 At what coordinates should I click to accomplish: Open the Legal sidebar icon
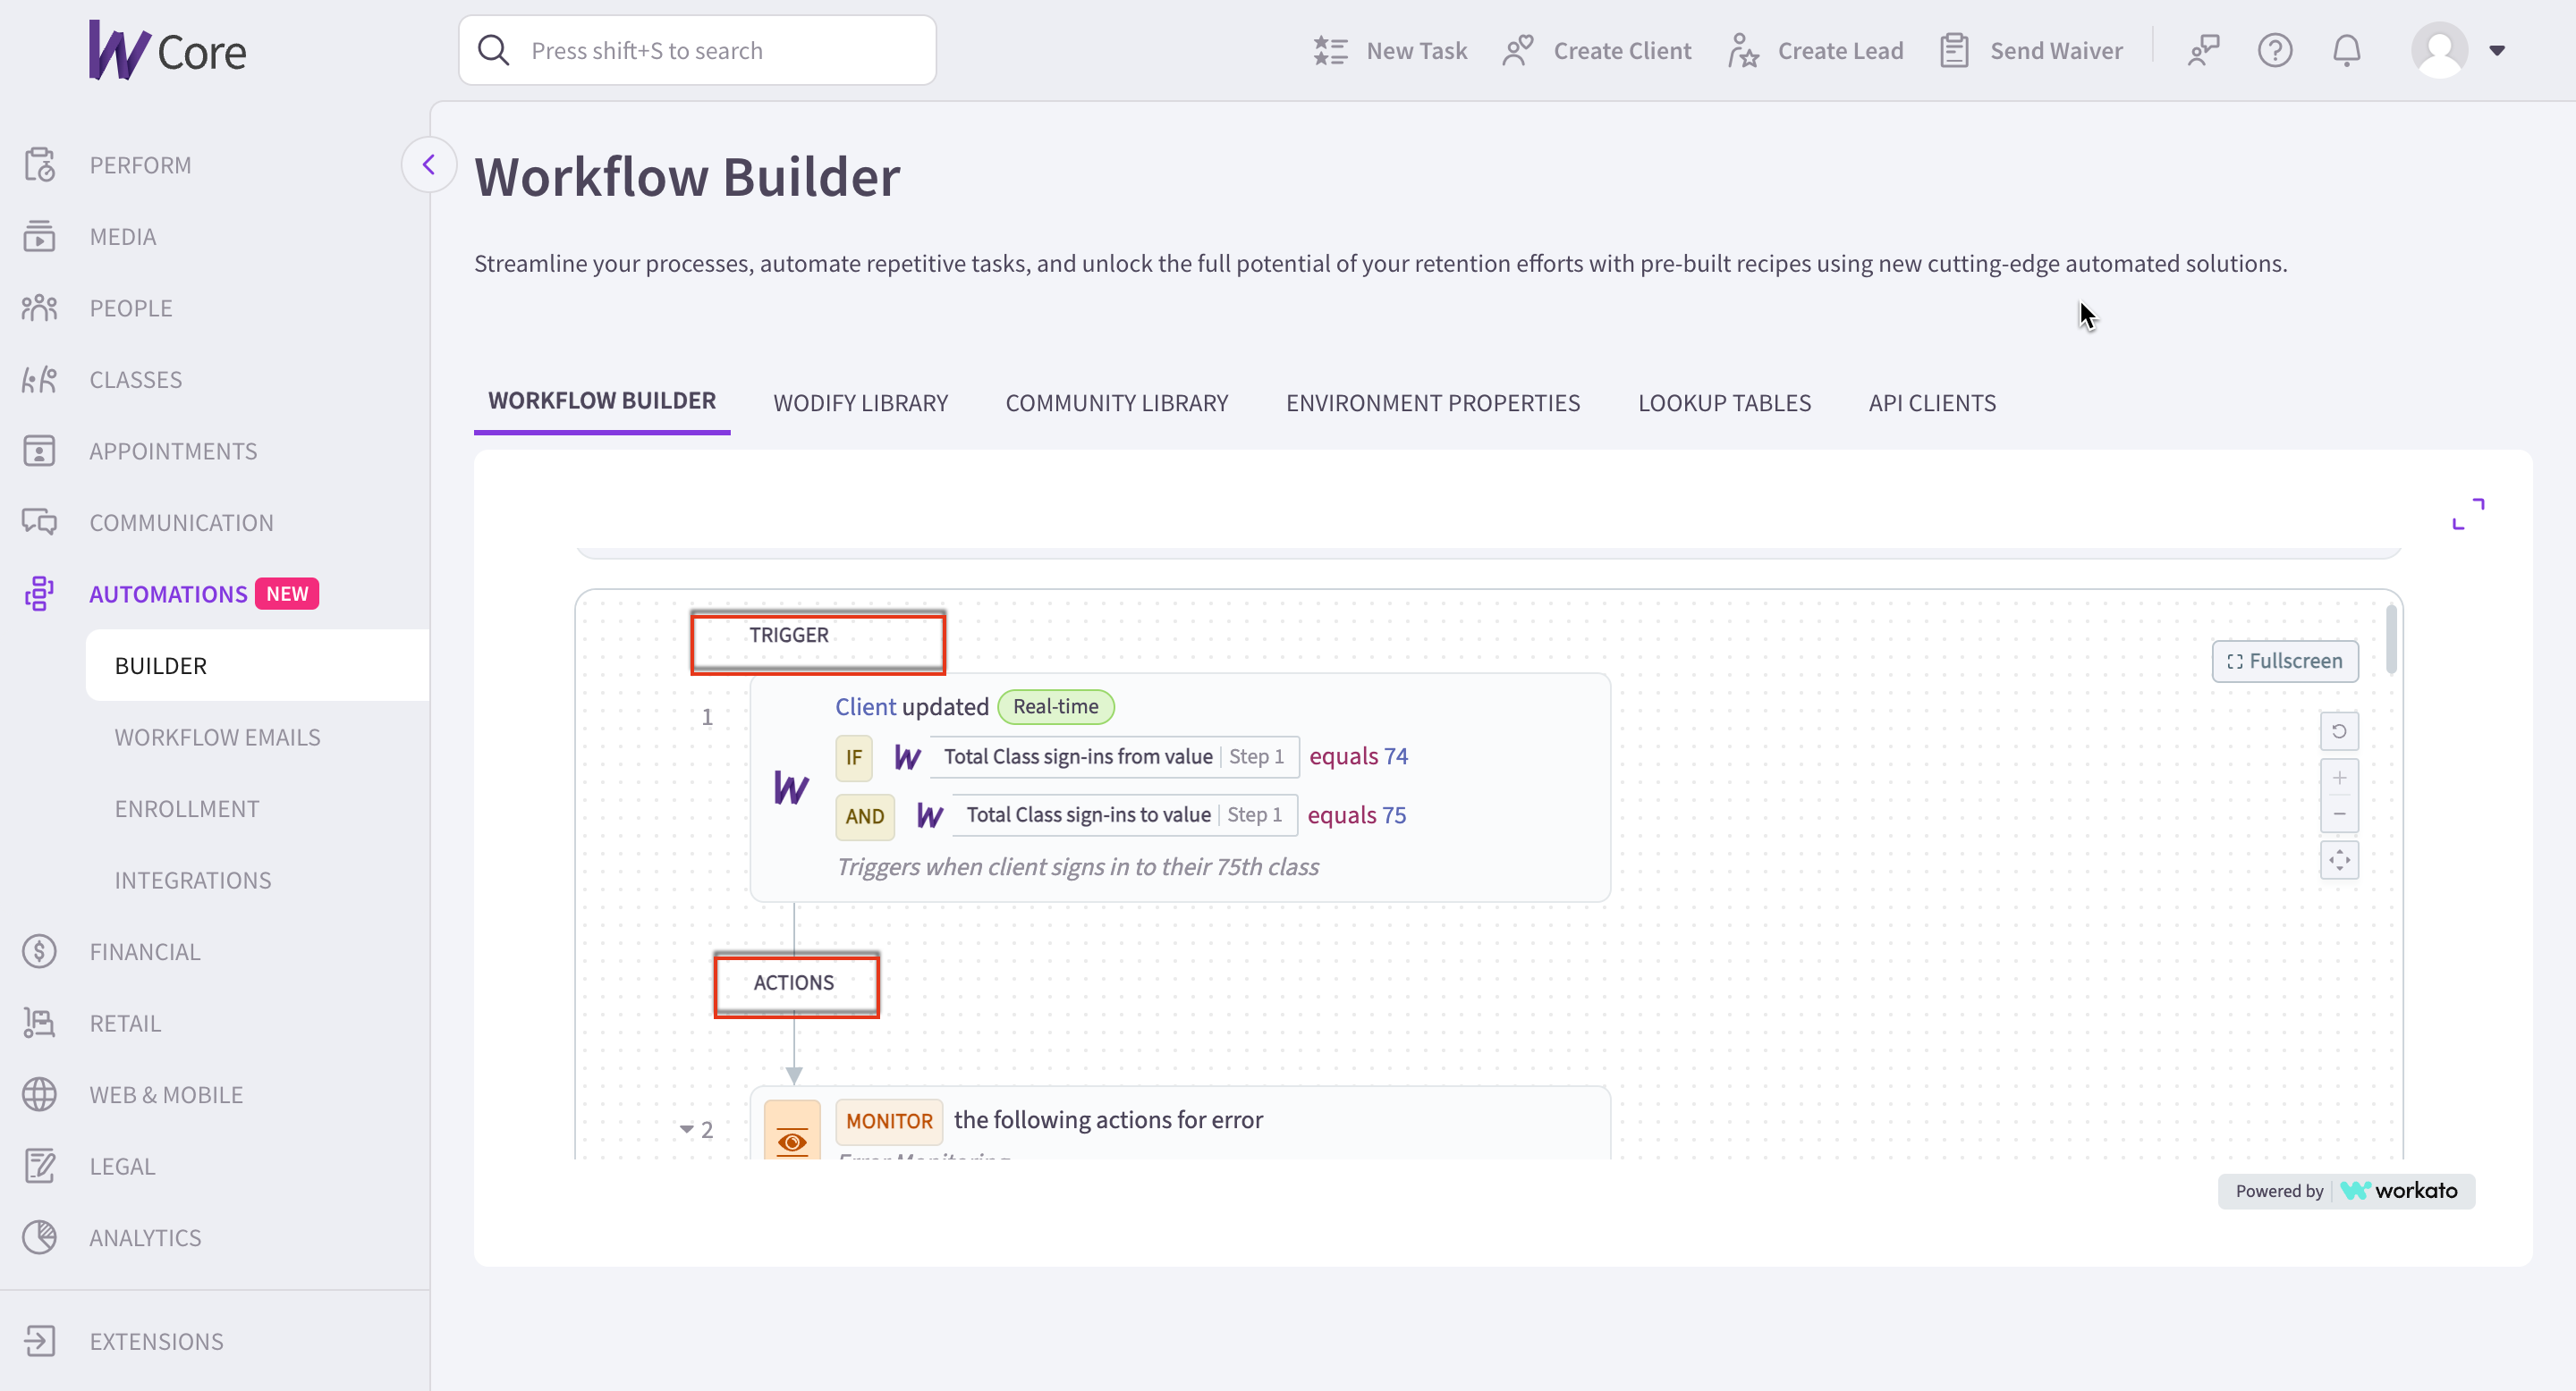(x=40, y=1166)
